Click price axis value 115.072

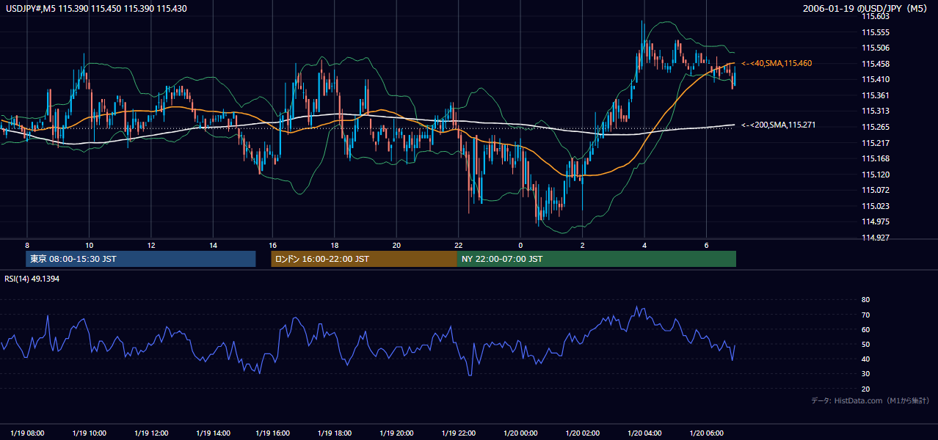pyautogui.click(x=876, y=190)
